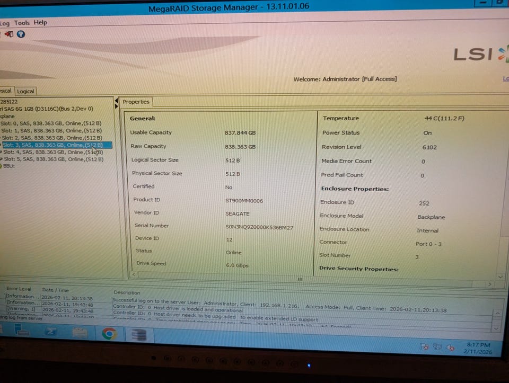Open the file explorer folder taskbar icon
The width and height of the screenshot is (509, 383).
(x=80, y=332)
